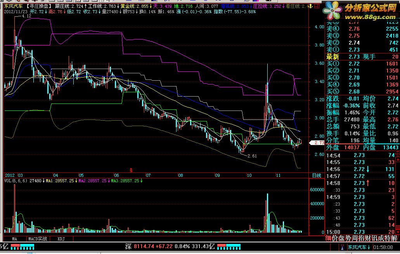Select the 买④ 2.69 buy order row

362,85
